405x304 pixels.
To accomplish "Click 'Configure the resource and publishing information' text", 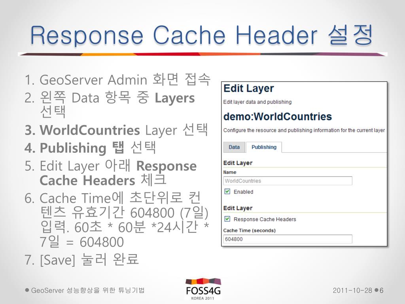I will coord(304,130).
